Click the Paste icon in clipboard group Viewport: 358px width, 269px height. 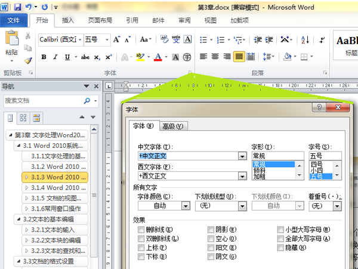(12, 38)
